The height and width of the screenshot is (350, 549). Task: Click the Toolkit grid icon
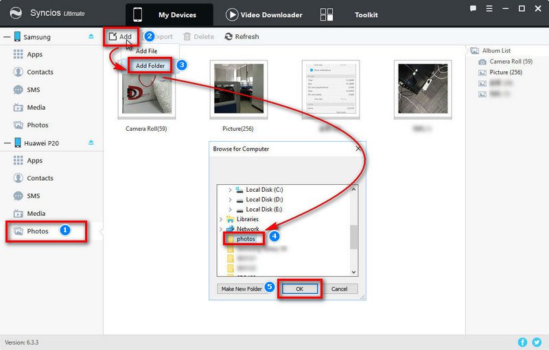(327, 14)
